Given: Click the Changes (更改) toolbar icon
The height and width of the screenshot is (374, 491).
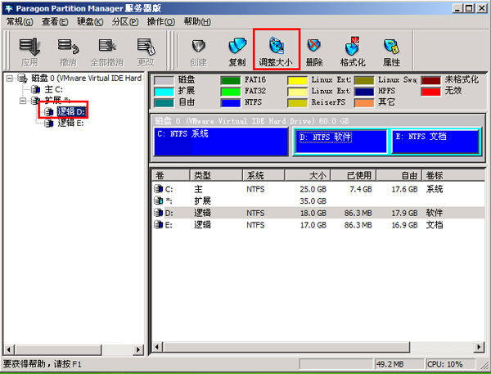Looking at the screenshot, I should click(x=146, y=47).
